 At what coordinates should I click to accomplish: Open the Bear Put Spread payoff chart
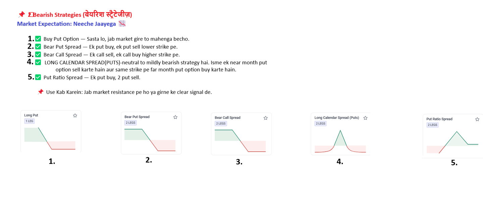[150, 140]
